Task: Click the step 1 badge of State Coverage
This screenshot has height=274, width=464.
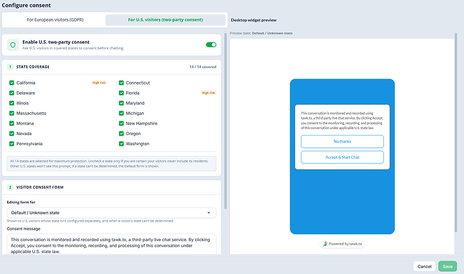Action: (x=10, y=66)
